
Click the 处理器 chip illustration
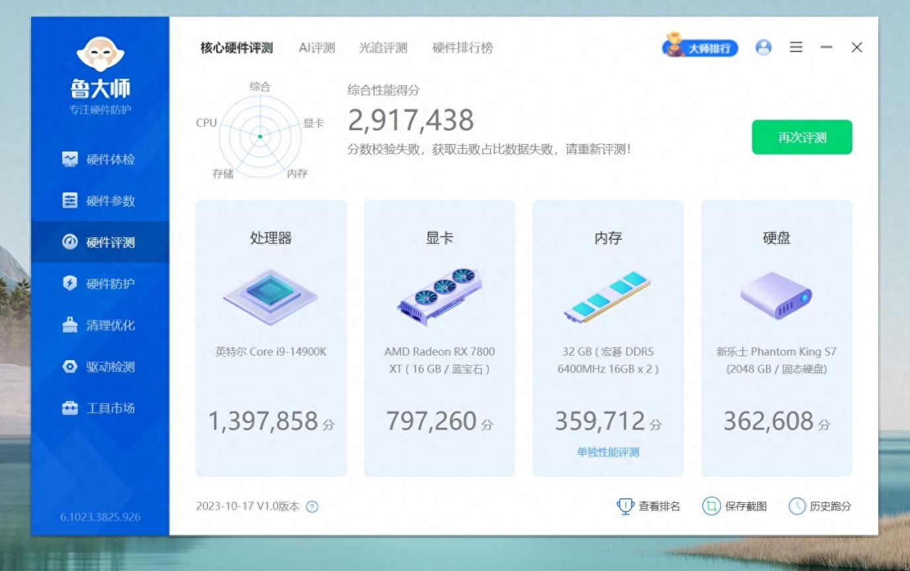pyautogui.click(x=271, y=296)
